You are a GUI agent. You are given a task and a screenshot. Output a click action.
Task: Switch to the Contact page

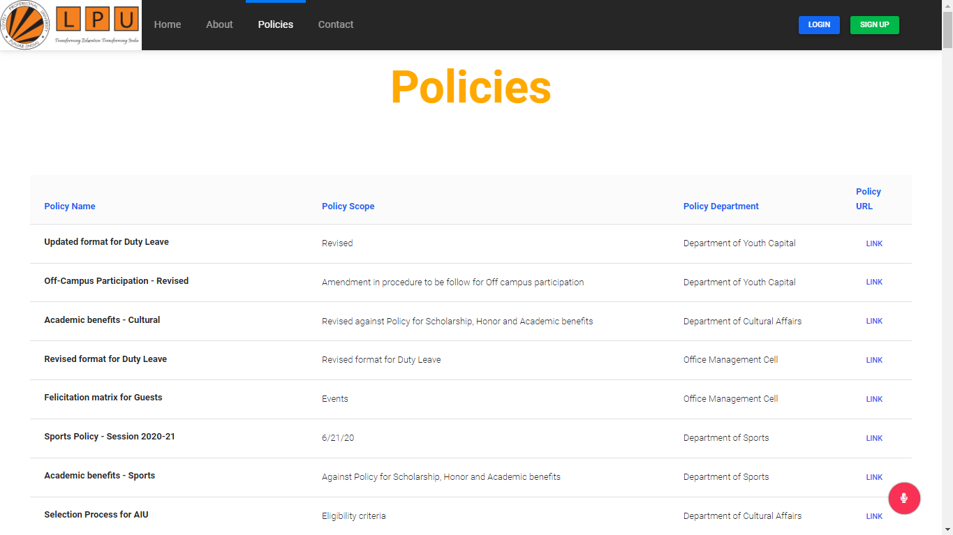coord(336,24)
